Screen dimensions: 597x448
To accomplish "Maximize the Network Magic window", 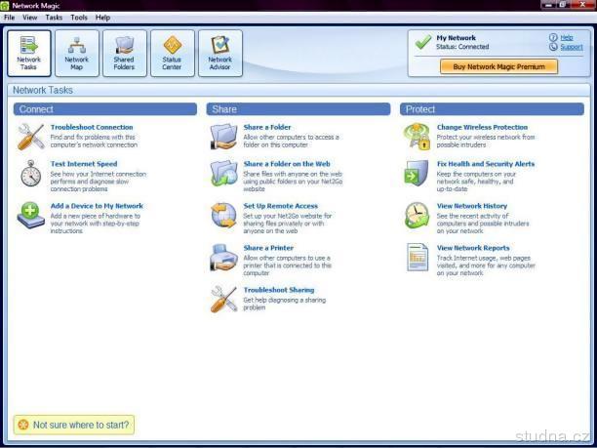I will [x=564, y=5].
